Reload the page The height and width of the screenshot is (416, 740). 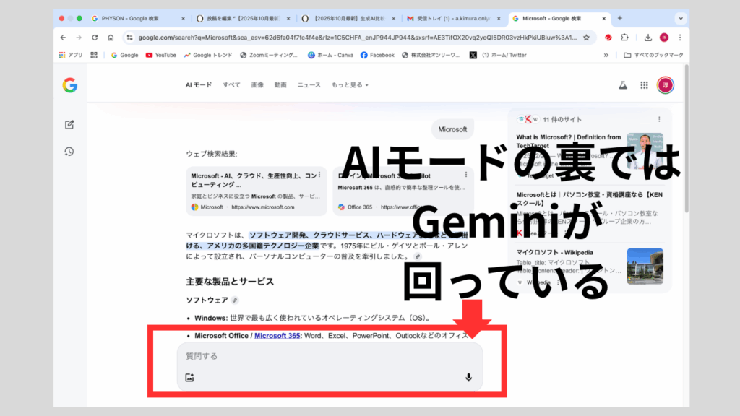click(95, 38)
